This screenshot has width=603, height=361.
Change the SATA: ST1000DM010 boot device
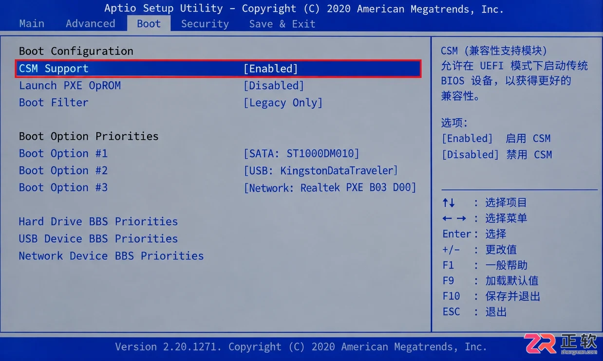click(301, 154)
